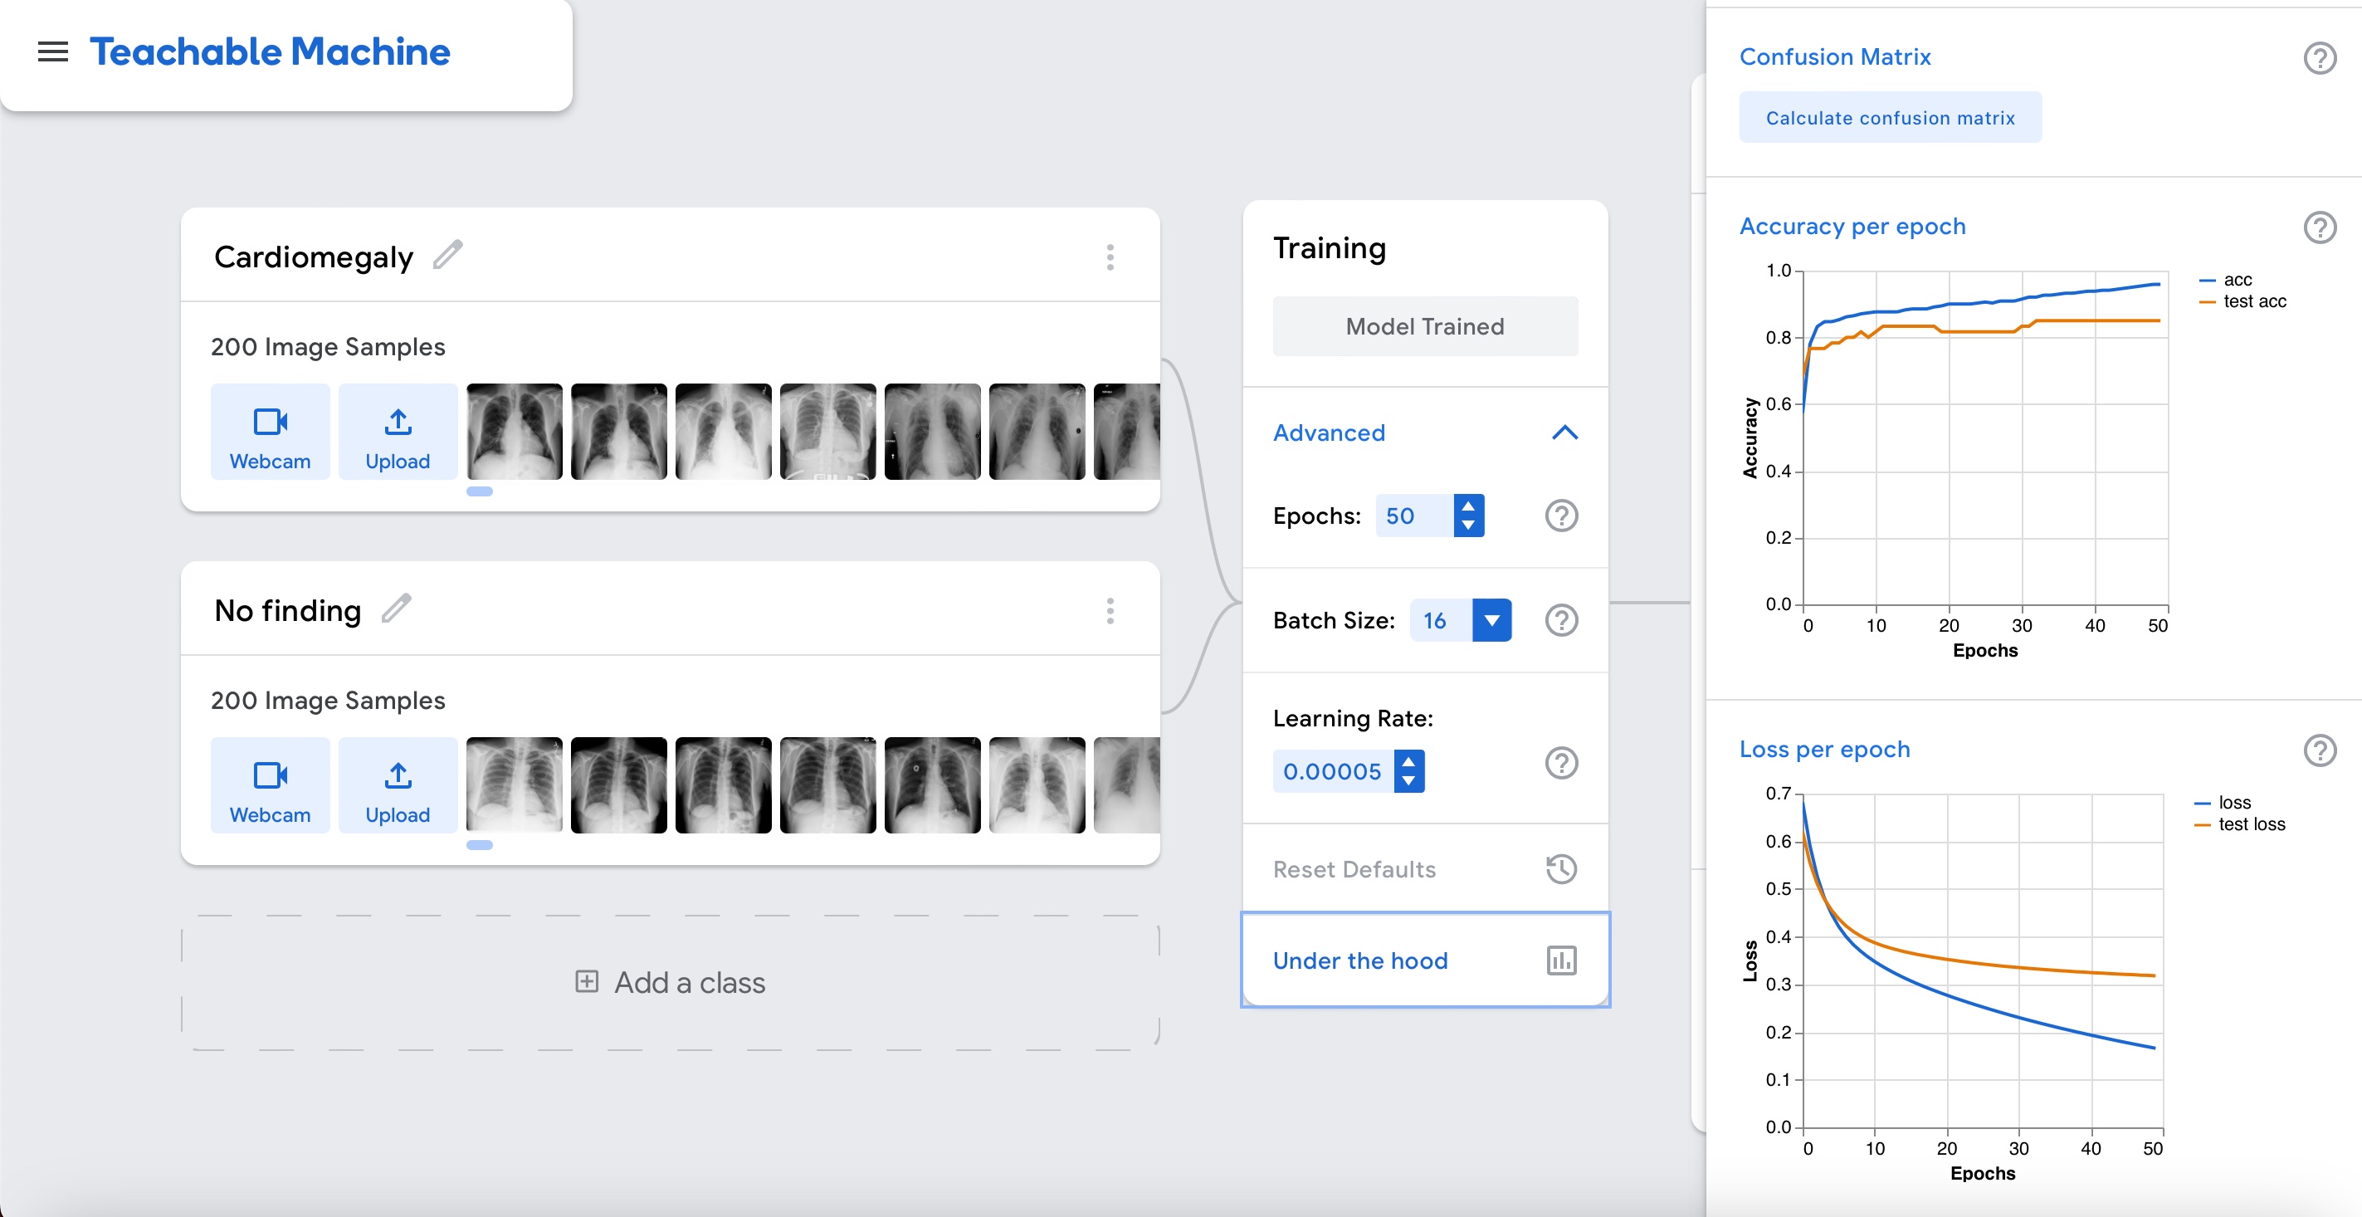The image size is (2362, 1217).
Task: Click the pencil icon to rename Cardiomegaly
Action: (447, 255)
